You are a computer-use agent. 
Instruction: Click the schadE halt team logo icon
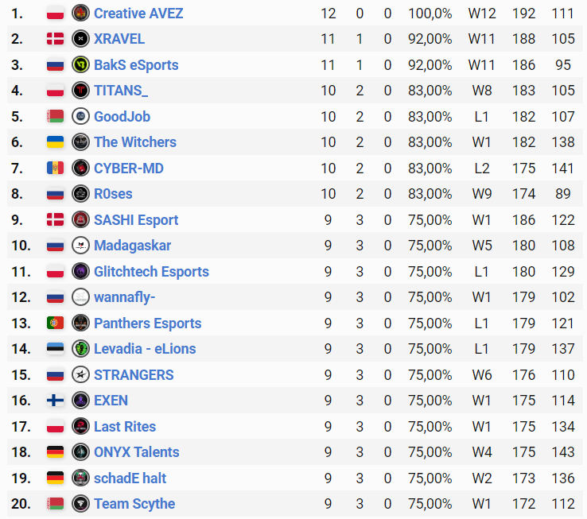click(x=80, y=478)
